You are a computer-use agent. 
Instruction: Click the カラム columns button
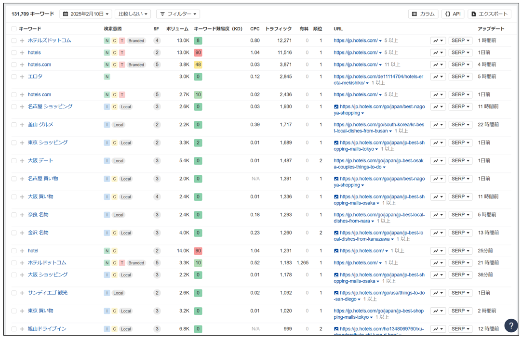pyautogui.click(x=423, y=14)
